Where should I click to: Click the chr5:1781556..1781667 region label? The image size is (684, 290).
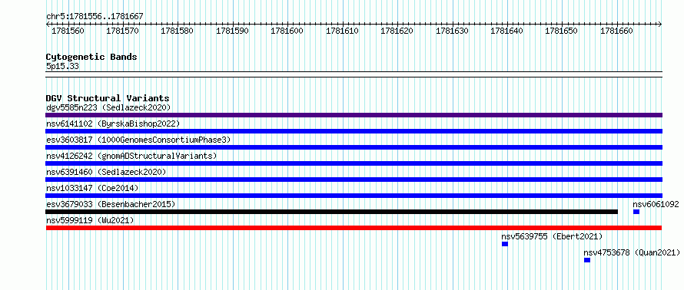pos(95,17)
